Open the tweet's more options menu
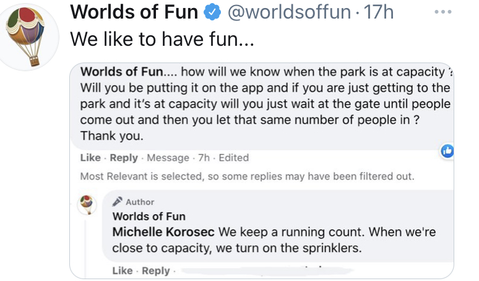This screenshot has width=479, height=281. (443, 12)
